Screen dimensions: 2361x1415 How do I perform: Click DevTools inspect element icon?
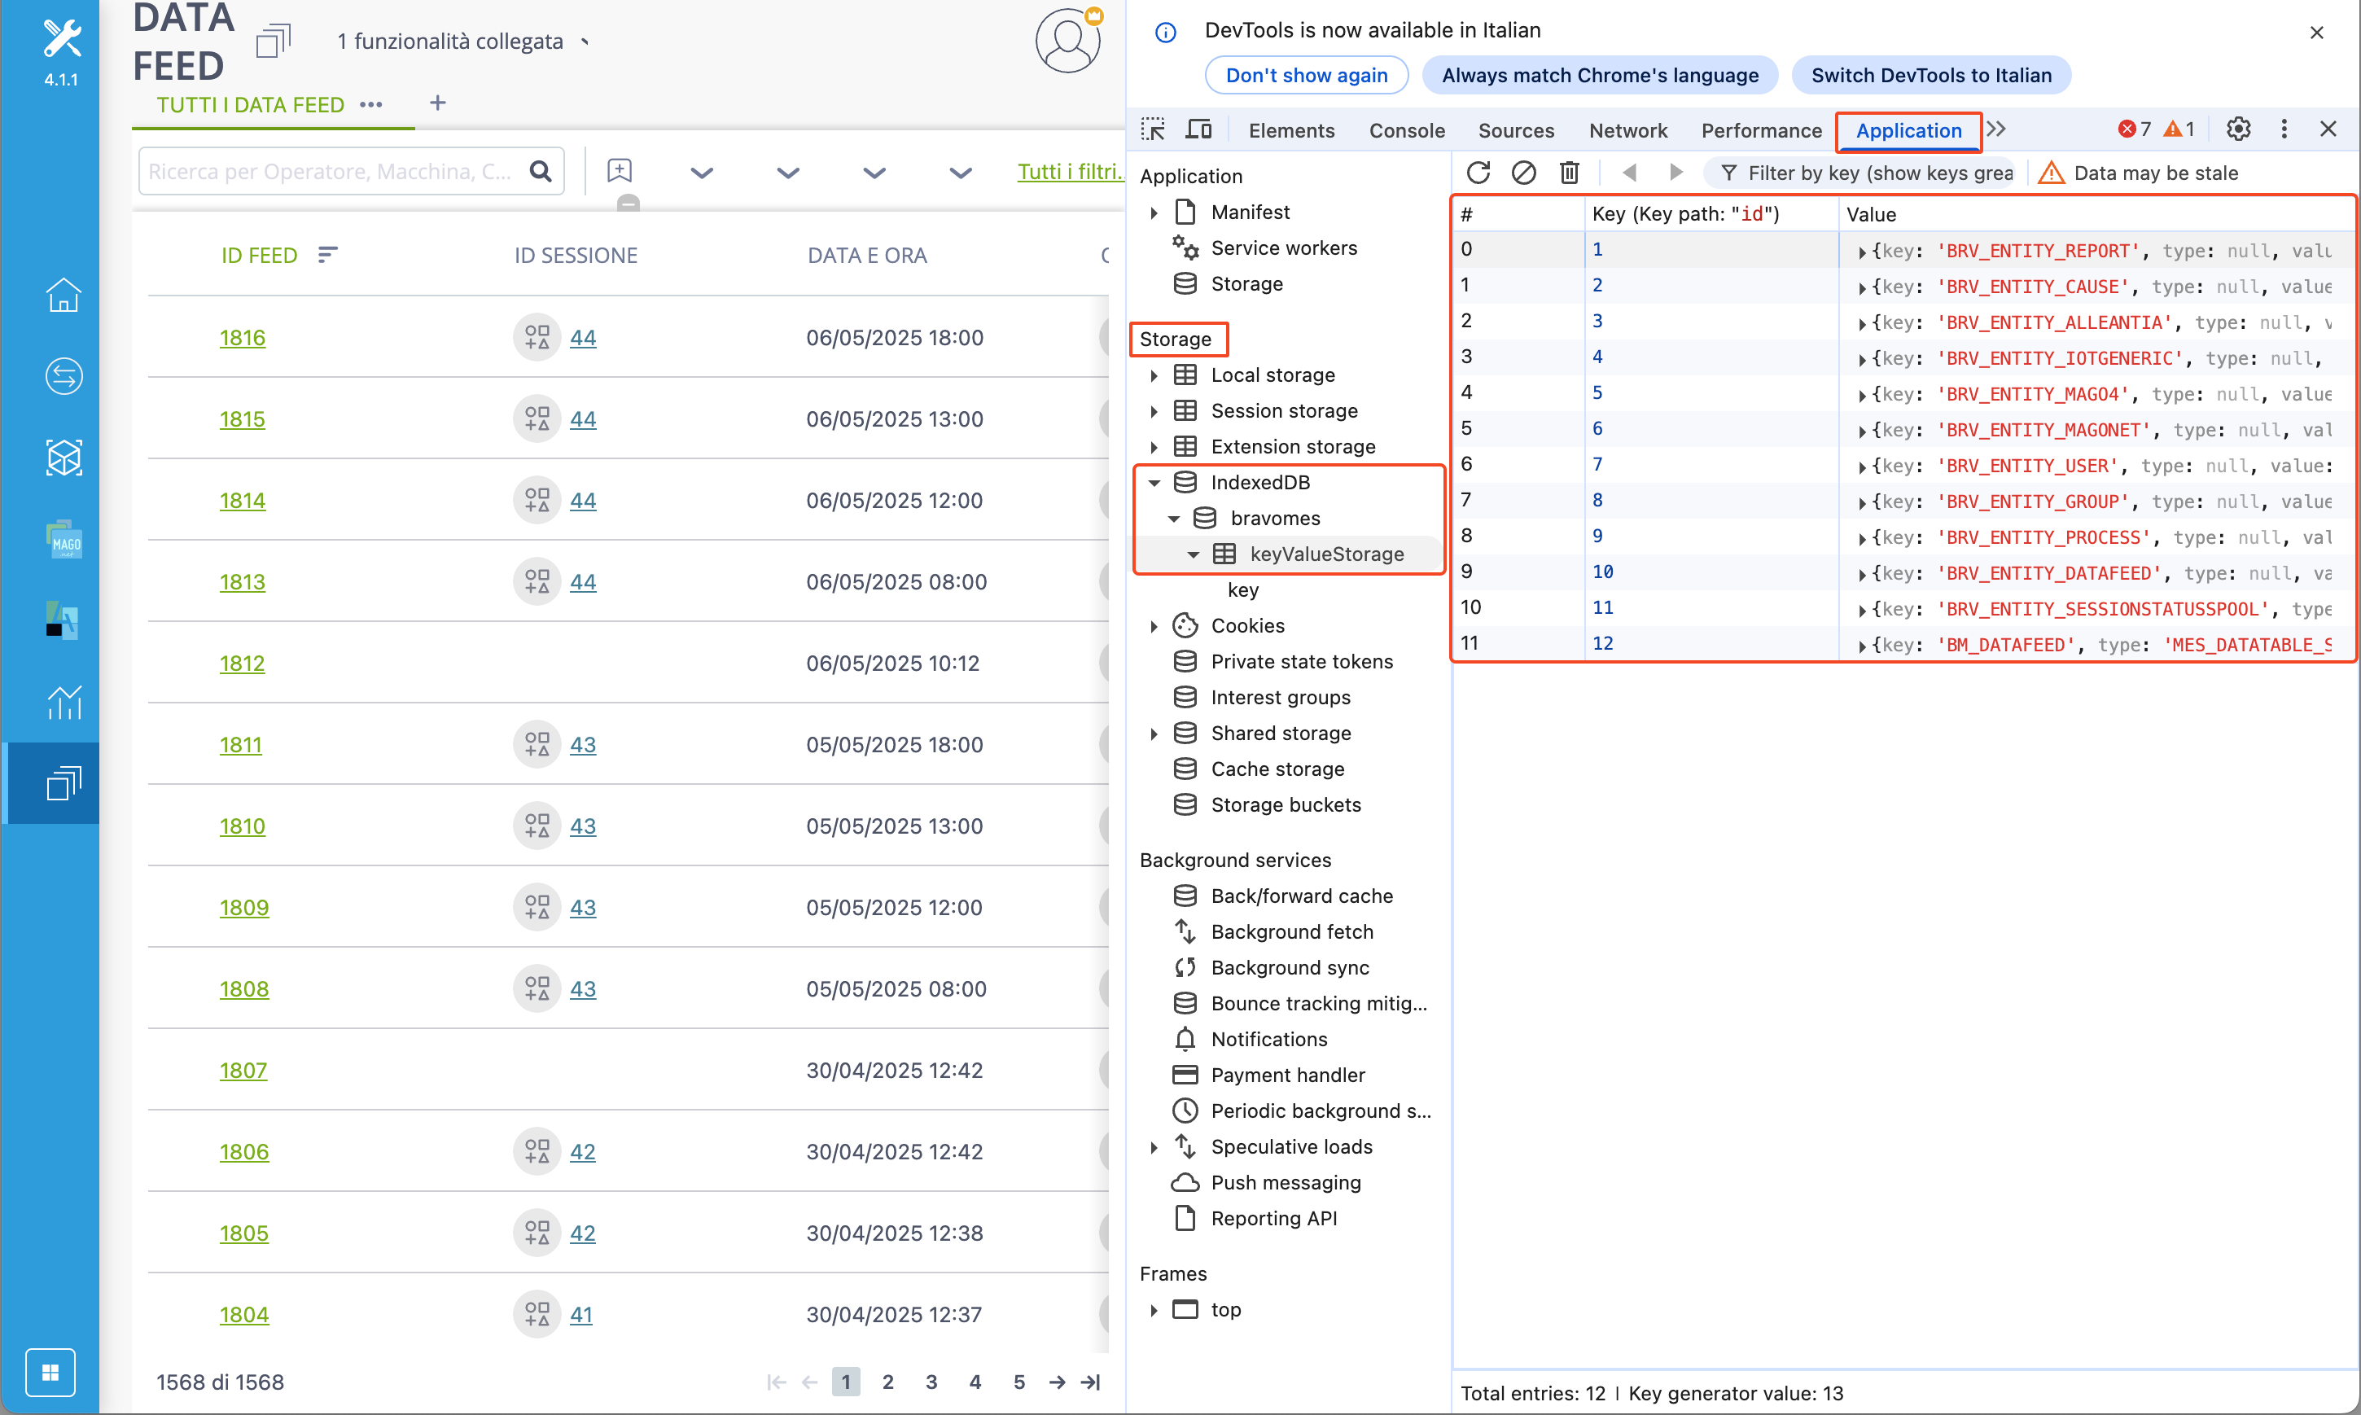click(x=1152, y=129)
